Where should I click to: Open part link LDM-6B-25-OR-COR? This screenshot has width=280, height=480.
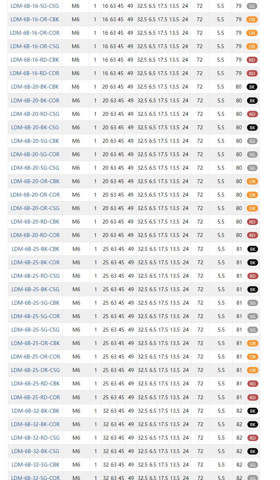tap(35, 357)
